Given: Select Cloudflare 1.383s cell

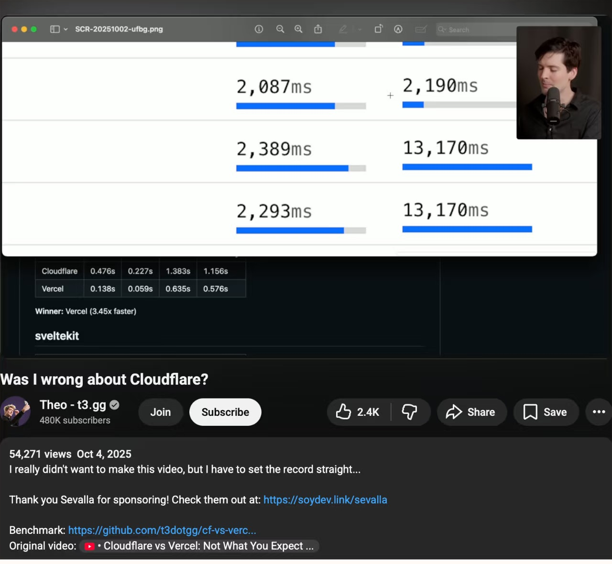Looking at the screenshot, I should 178,271.
